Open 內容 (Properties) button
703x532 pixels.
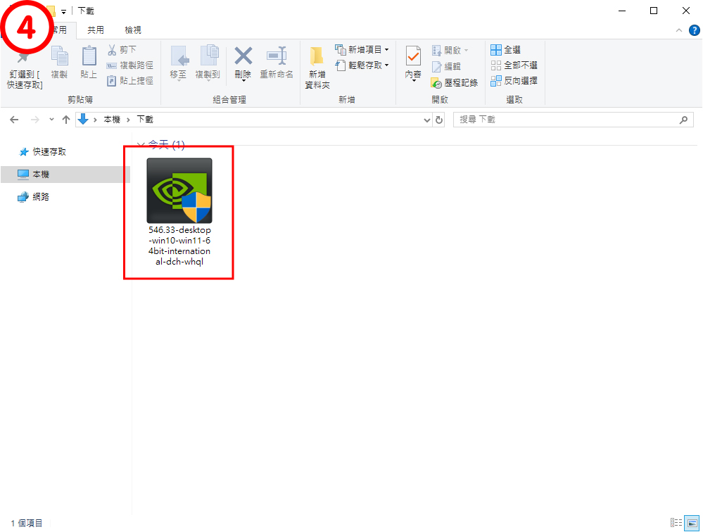pos(413,63)
